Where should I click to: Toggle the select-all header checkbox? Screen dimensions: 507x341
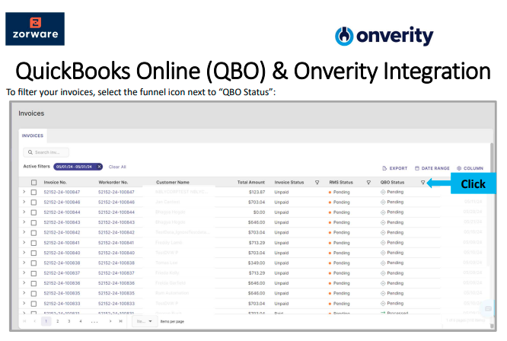pos(33,183)
